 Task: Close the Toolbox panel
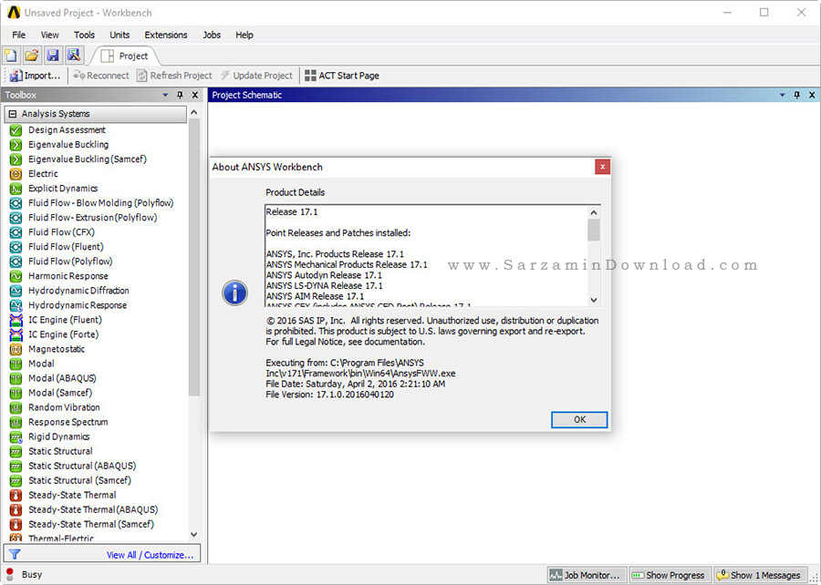point(195,95)
